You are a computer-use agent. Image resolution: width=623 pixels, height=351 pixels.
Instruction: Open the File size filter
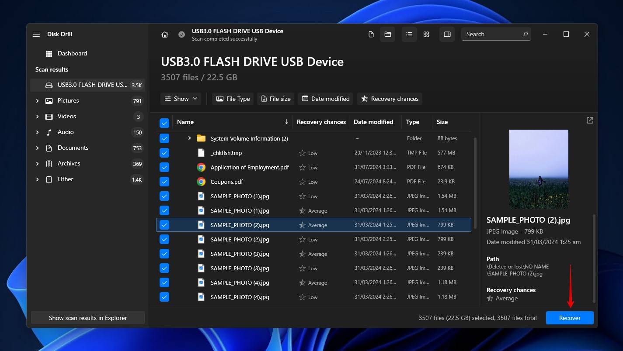pos(275,99)
